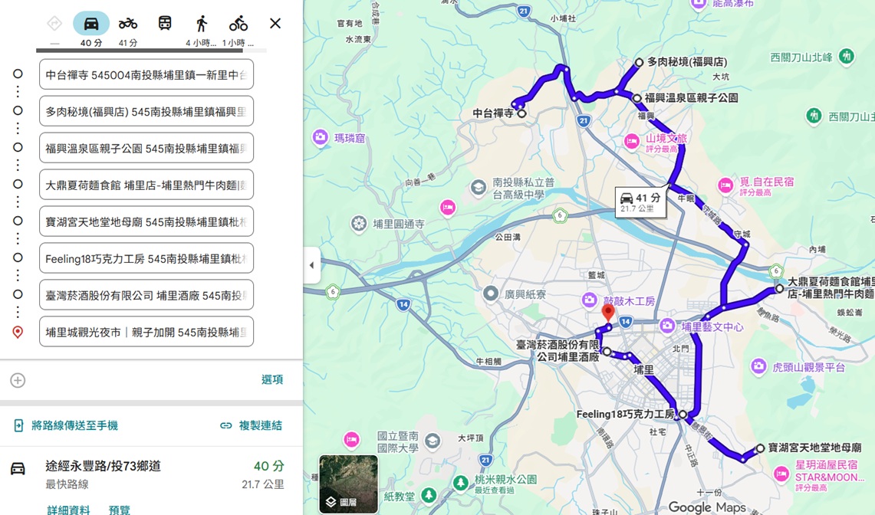Screen dimensions: 875x515
Task: Click the 瑪璘窟 attraction icon
Action: (x=321, y=137)
